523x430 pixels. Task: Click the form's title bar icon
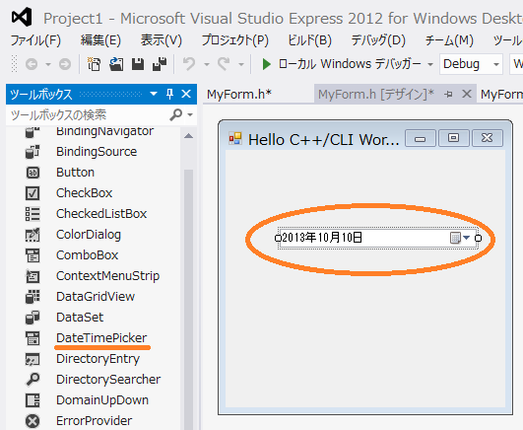(235, 139)
